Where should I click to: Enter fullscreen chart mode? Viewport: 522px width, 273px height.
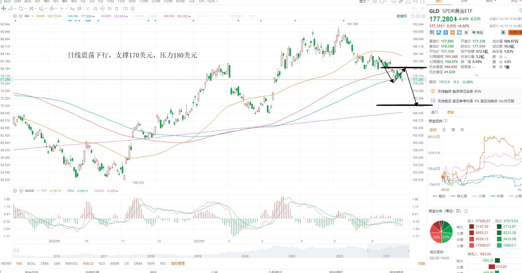pyautogui.click(x=408, y=1)
